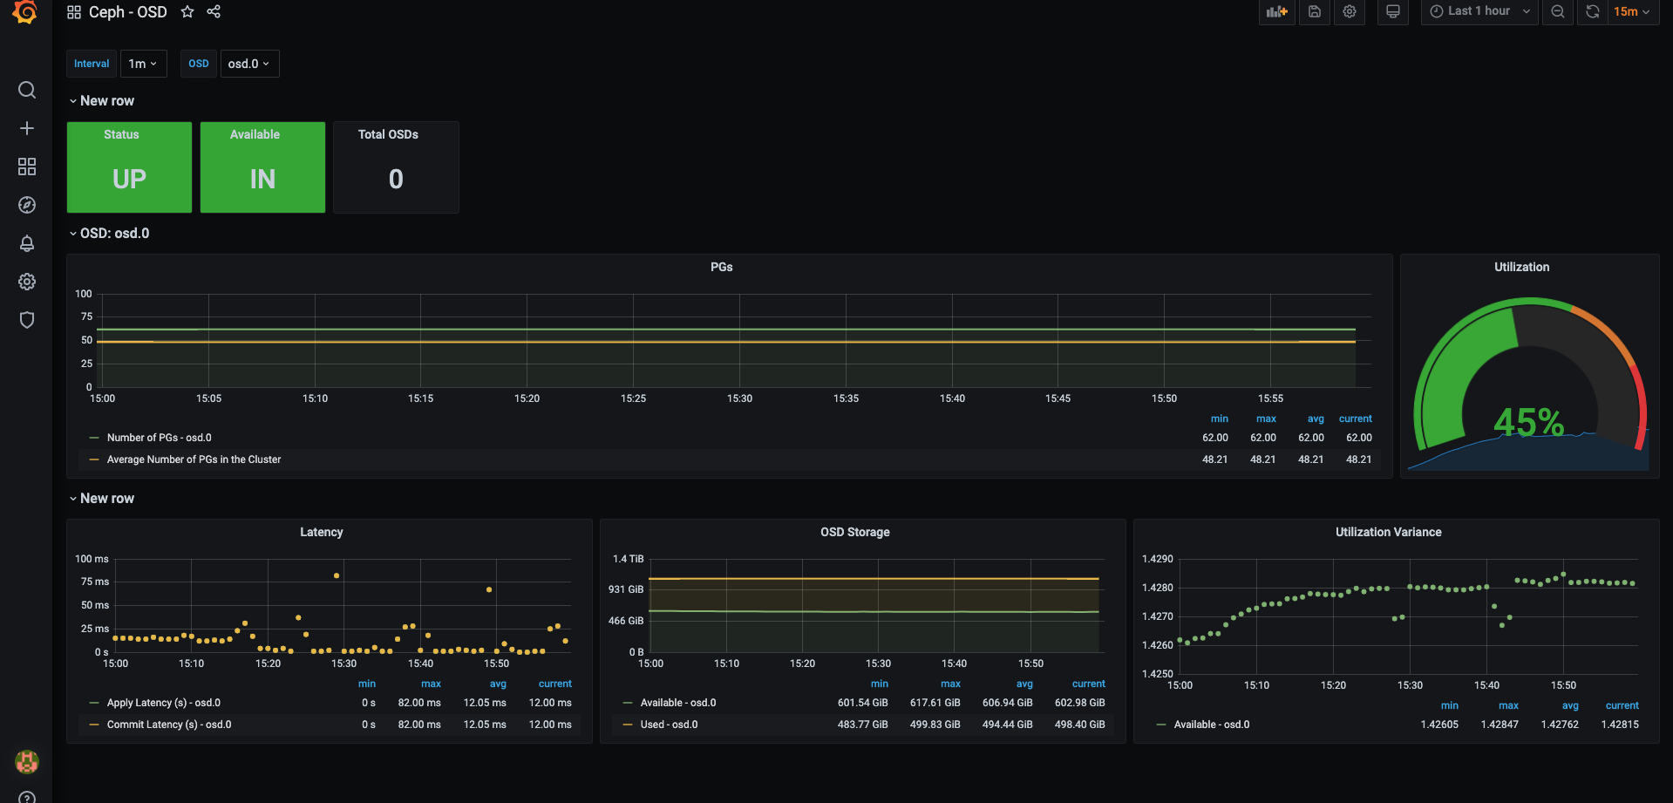The image size is (1673, 803).
Task: Open the Server Admin shield icon
Action: tap(27, 320)
